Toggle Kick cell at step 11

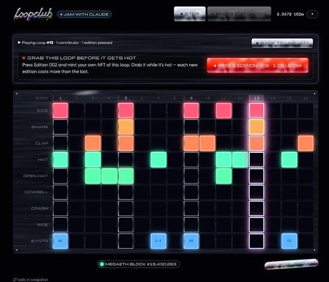[224, 111]
